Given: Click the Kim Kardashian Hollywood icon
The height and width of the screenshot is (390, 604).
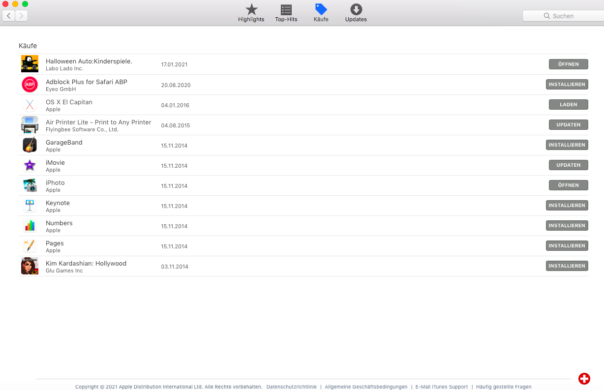Looking at the screenshot, I should click(30, 266).
